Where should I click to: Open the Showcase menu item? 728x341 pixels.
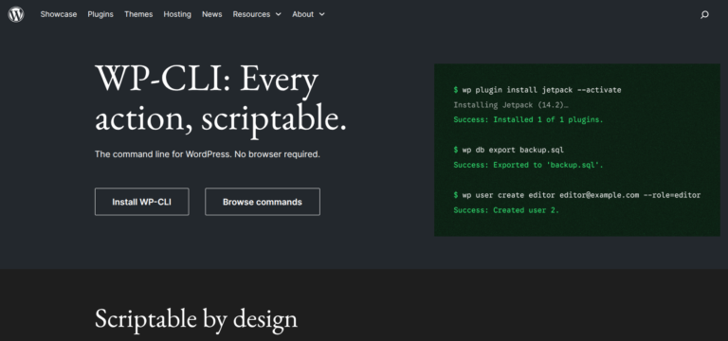[x=59, y=14]
